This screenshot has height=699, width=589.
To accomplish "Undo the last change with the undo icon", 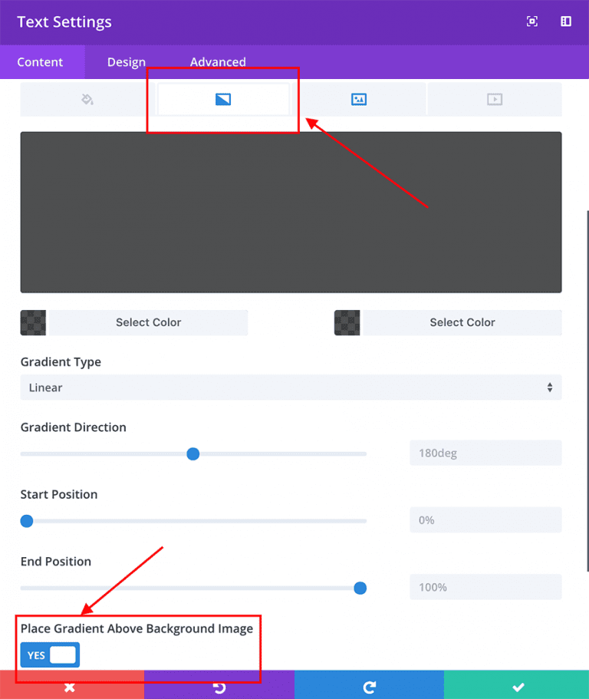I will click(x=220, y=685).
